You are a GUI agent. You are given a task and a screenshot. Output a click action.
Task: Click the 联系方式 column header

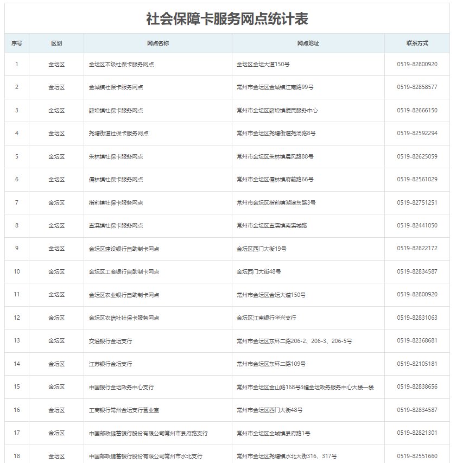point(417,43)
